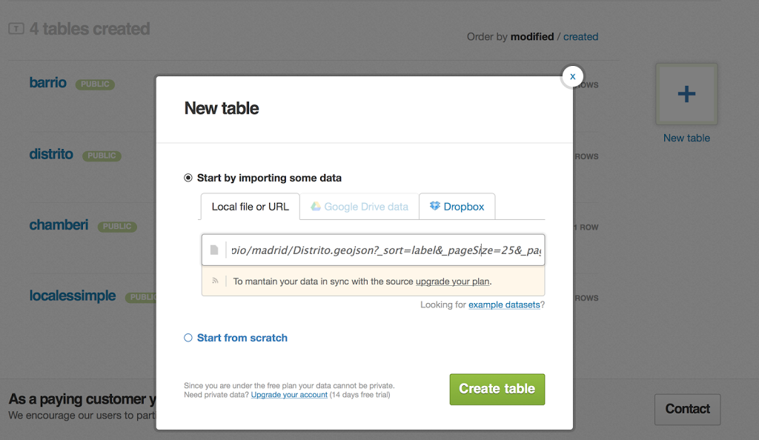Select Start from scratch option
The image size is (759, 440).
188,338
